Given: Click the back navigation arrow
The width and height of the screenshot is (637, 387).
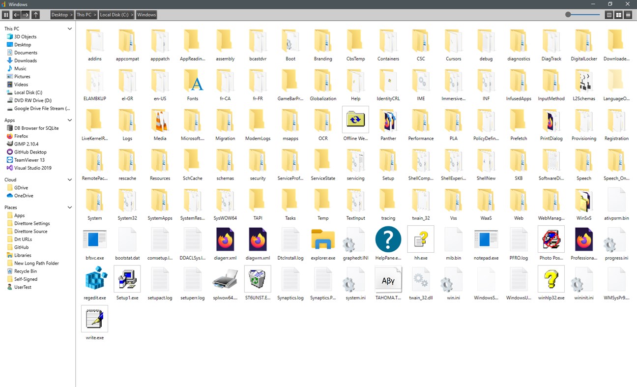Looking at the screenshot, I should pyautogui.click(x=16, y=15).
